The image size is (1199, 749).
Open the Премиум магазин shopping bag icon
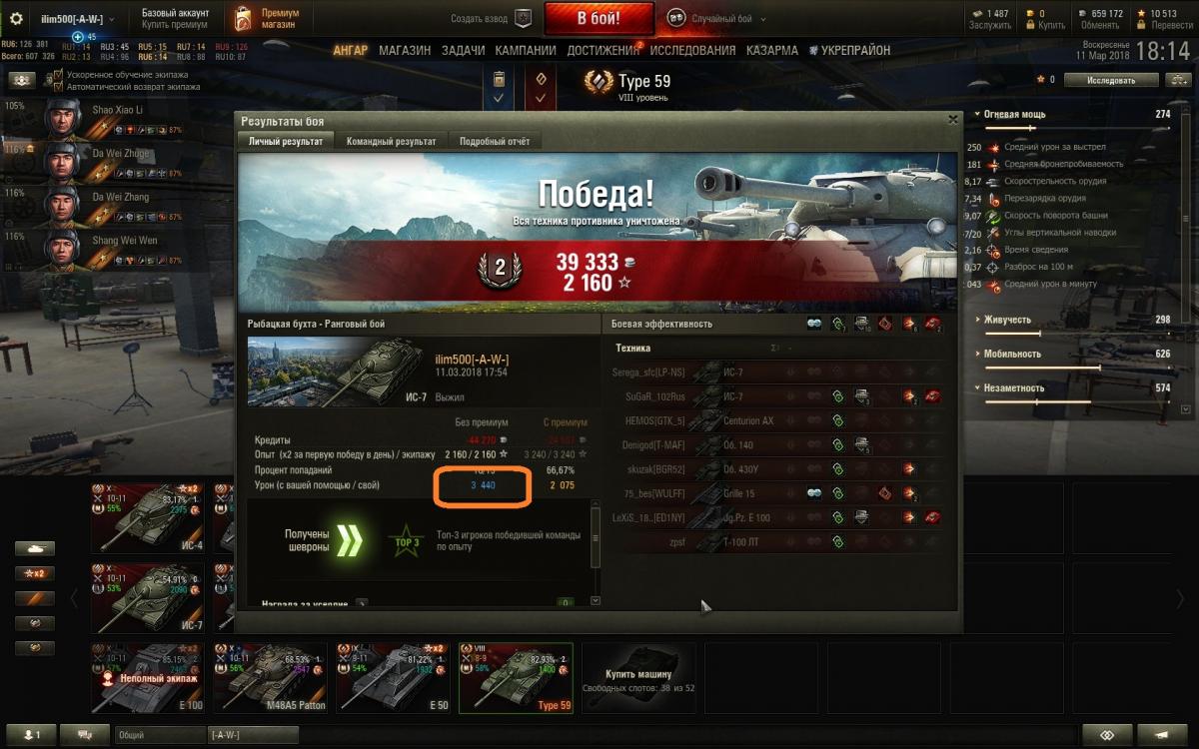coord(244,19)
